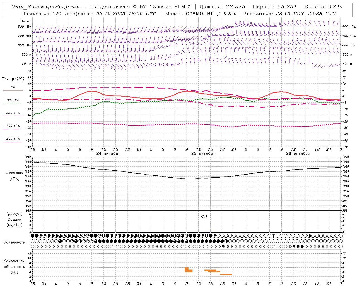This screenshot has height=286, width=357.
Task: Click the '26 октября' date label
Action: 298,154
